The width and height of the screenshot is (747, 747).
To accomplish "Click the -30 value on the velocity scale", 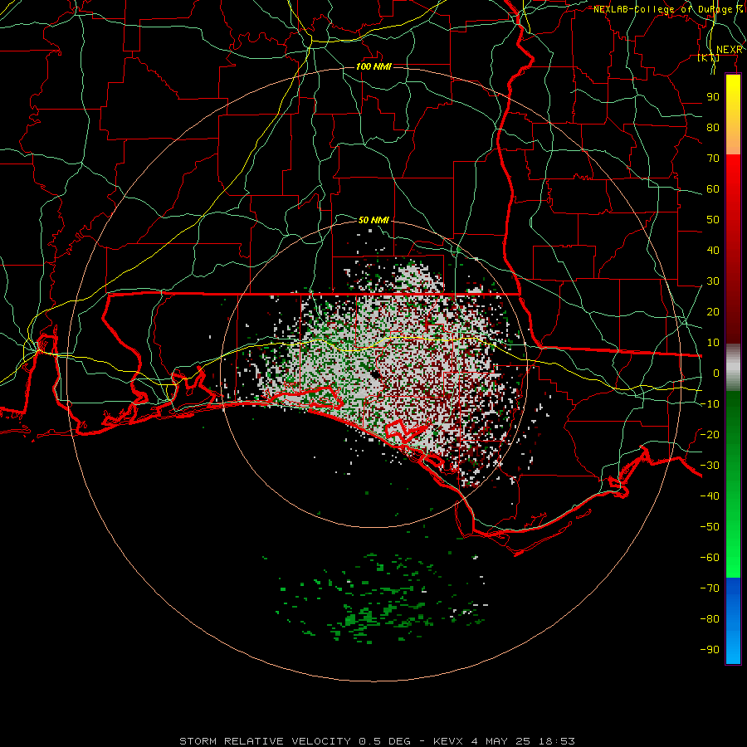I will [710, 466].
